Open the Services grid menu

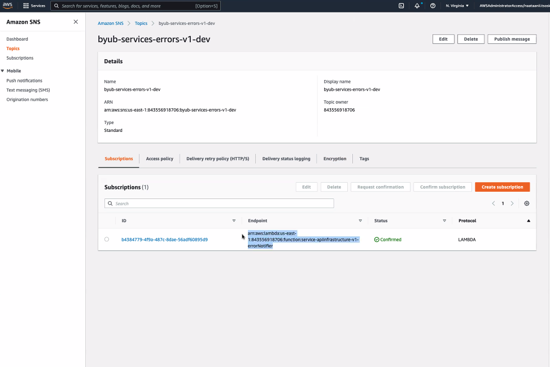pyautogui.click(x=34, y=6)
